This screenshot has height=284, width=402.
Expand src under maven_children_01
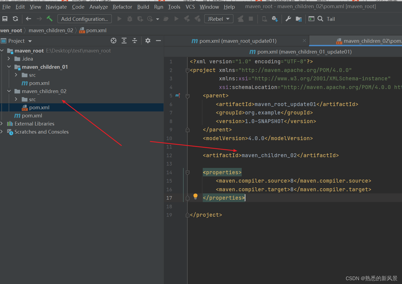point(16,75)
